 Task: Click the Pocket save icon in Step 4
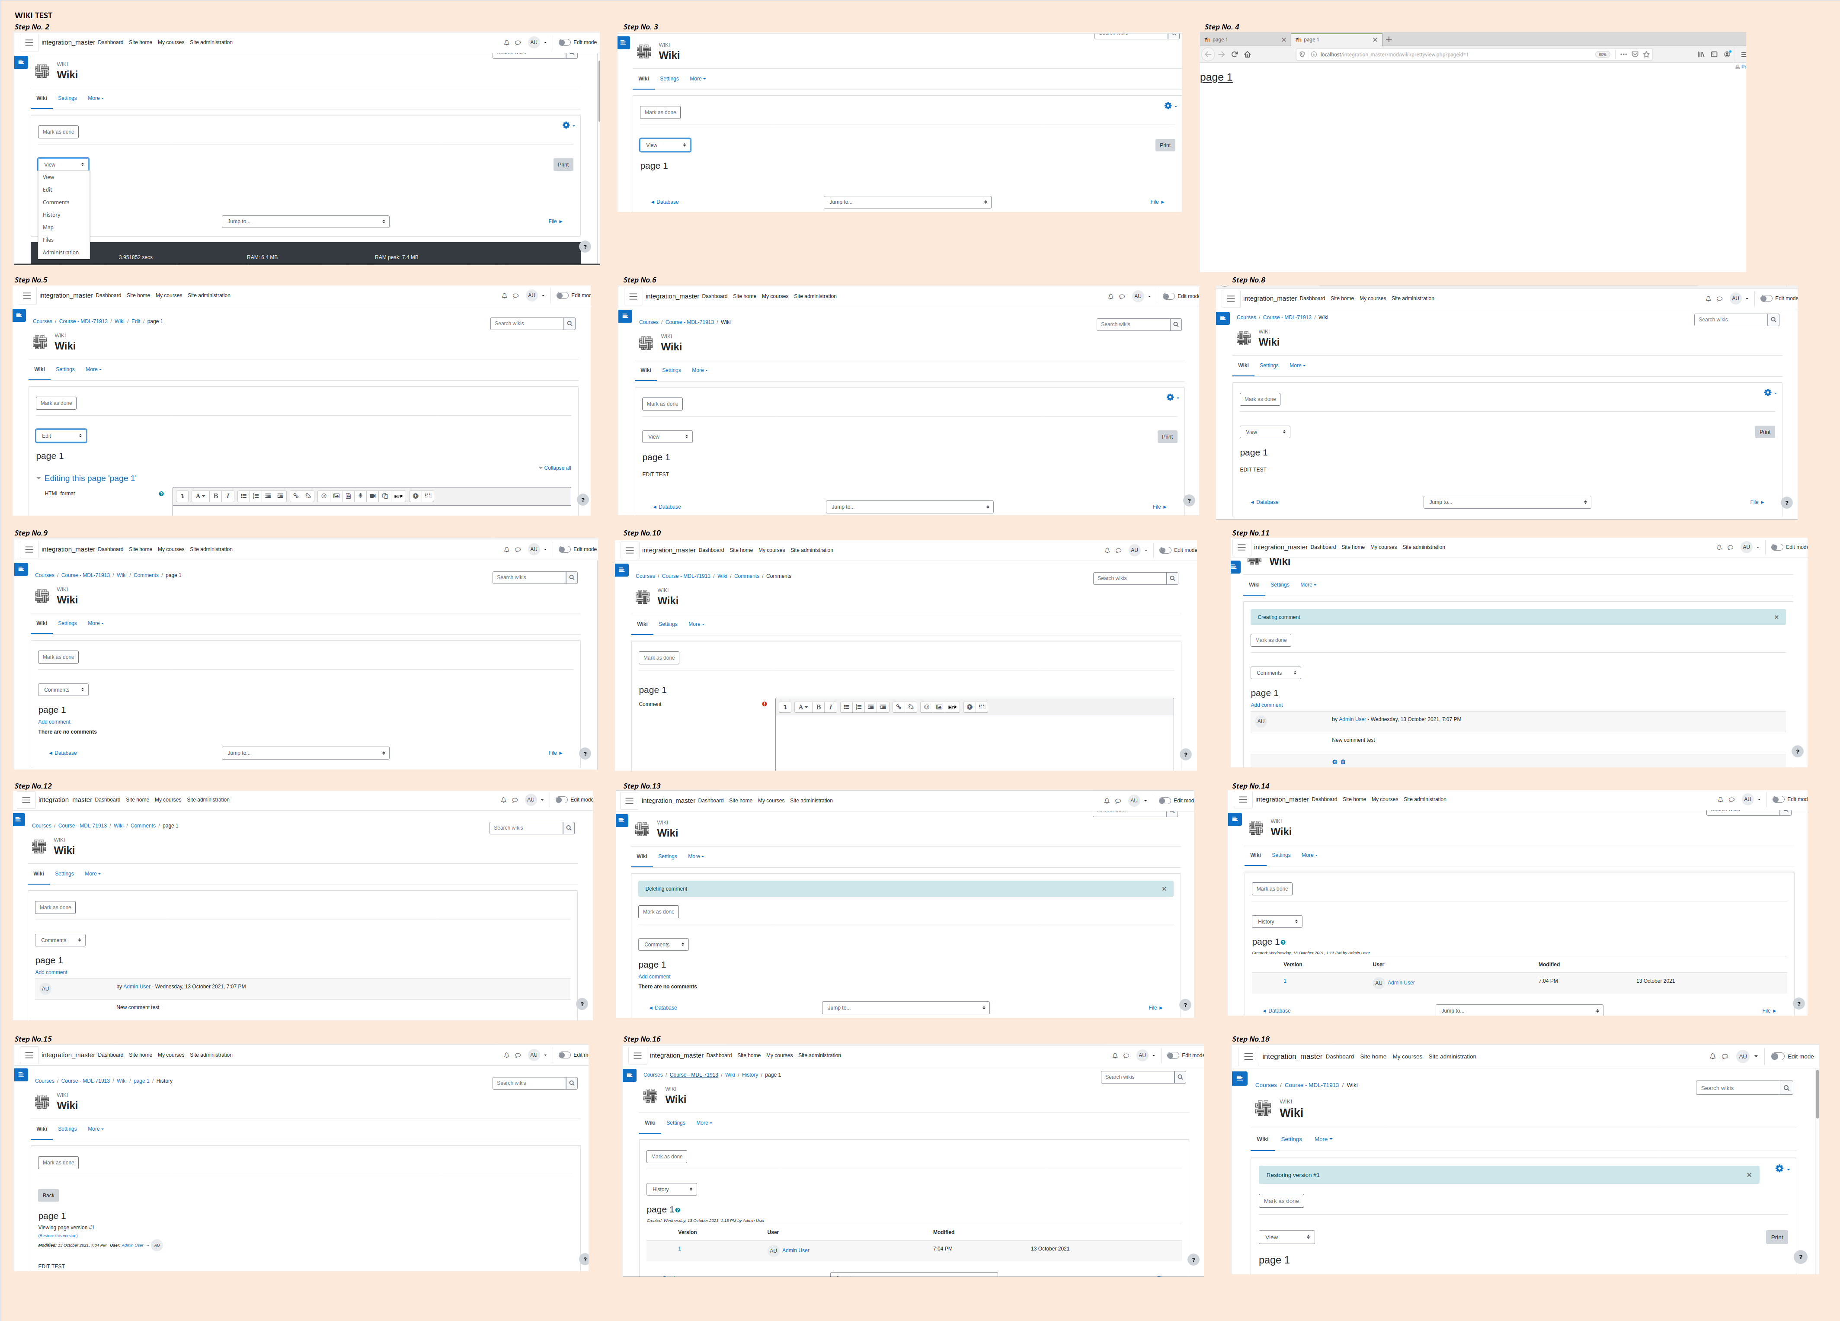click(x=1635, y=55)
